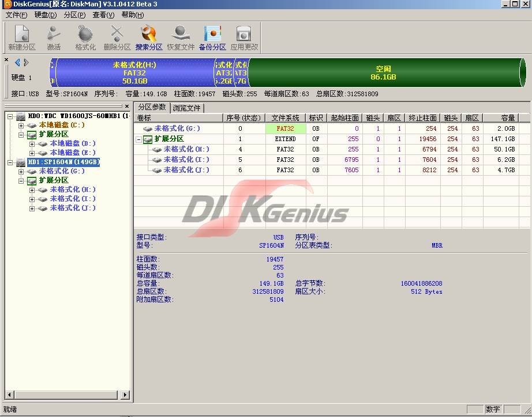532x417 pixels.
Task: Go to next disk with right arrow
Action: [x=26, y=62]
